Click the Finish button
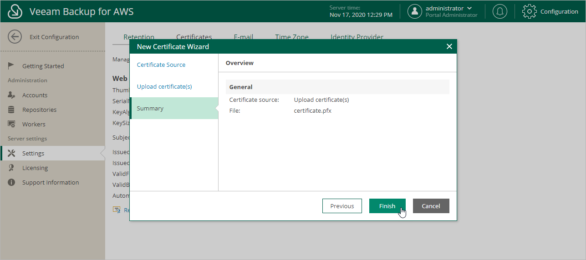This screenshot has height=260, width=586. click(387, 206)
